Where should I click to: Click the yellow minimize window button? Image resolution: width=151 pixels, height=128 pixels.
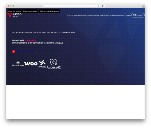click(11, 6)
